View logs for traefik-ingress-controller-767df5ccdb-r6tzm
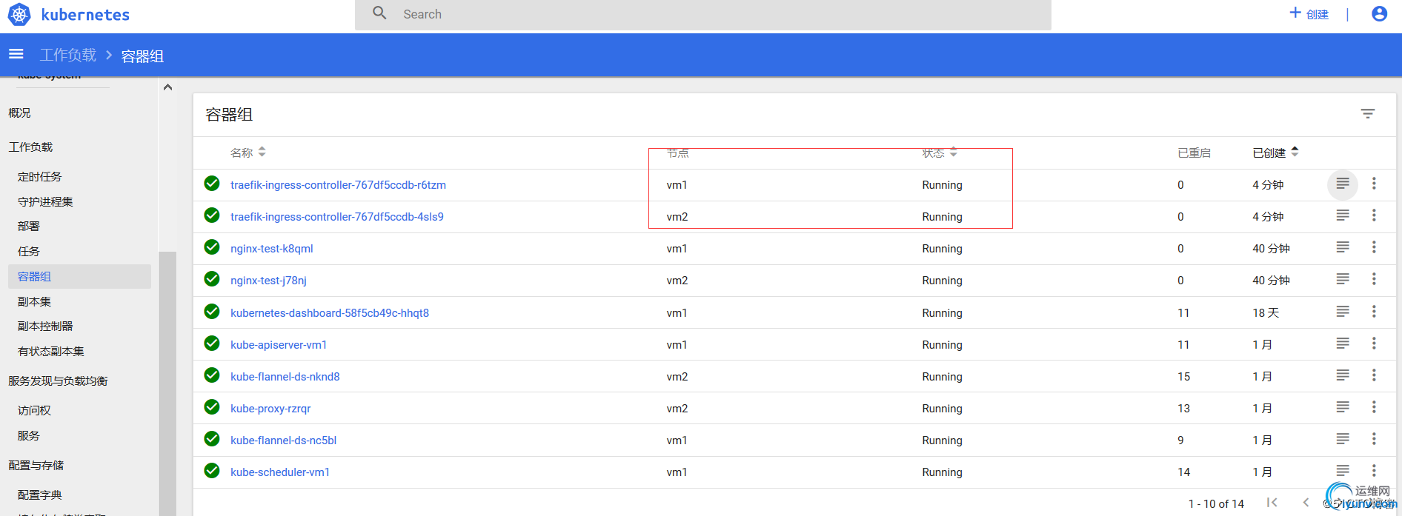The width and height of the screenshot is (1402, 516). tap(1343, 184)
